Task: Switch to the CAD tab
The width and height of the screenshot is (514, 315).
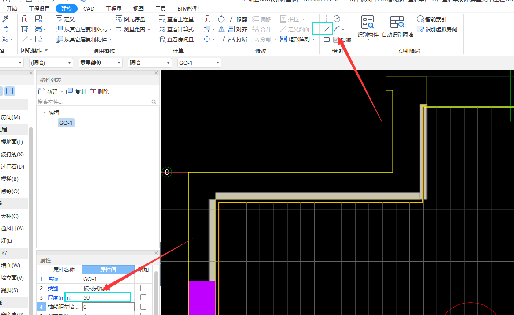Action: (89, 8)
